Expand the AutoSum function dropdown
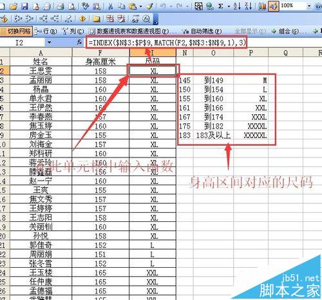The width and height of the screenshot is (322, 300). 229,6
